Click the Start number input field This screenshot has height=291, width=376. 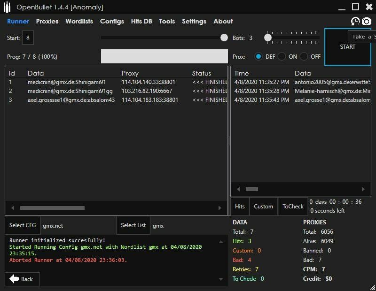[x=28, y=38]
